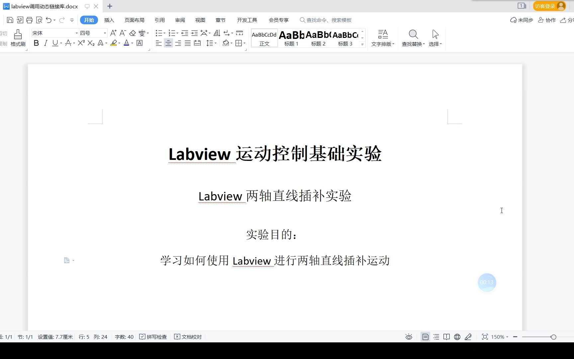The height and width of the screenshot is (359, 574).
Task: Apply character border icon (boxed A)
Action: [x=140, y=43]
